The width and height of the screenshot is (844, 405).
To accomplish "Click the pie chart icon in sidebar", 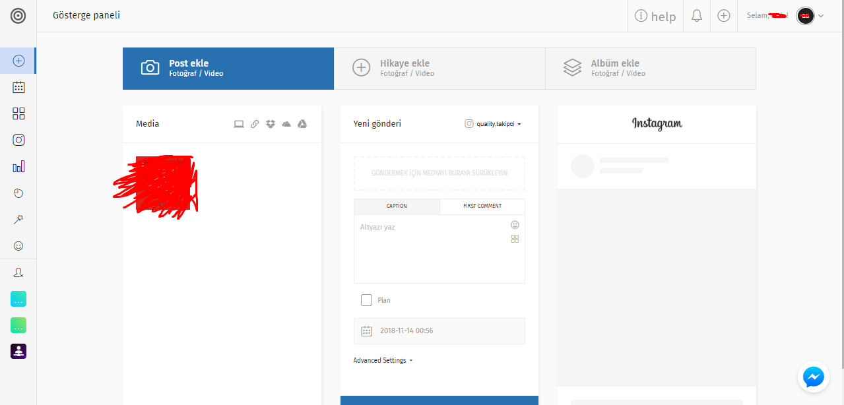I will tap(18, 193).
